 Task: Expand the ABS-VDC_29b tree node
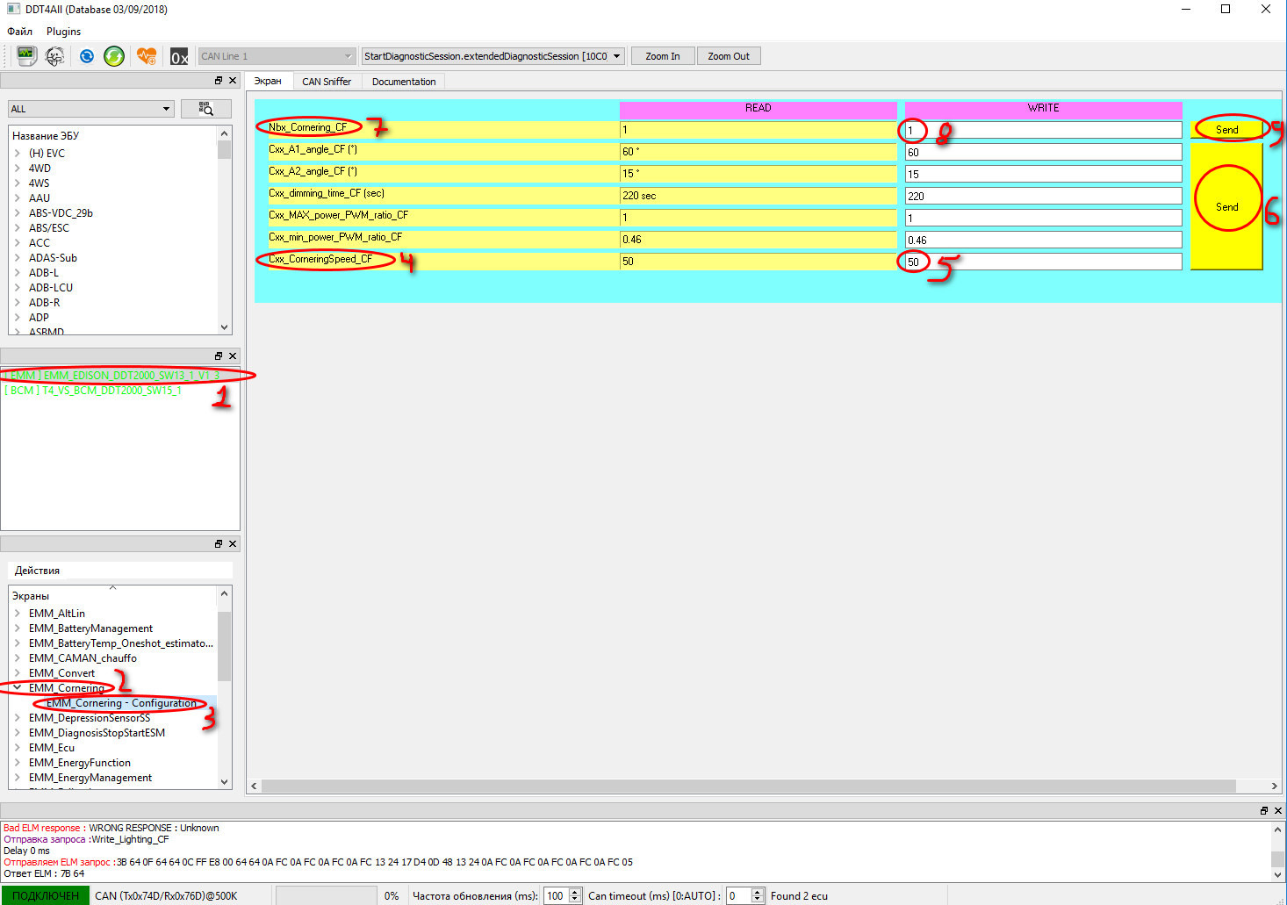point(18,212)
